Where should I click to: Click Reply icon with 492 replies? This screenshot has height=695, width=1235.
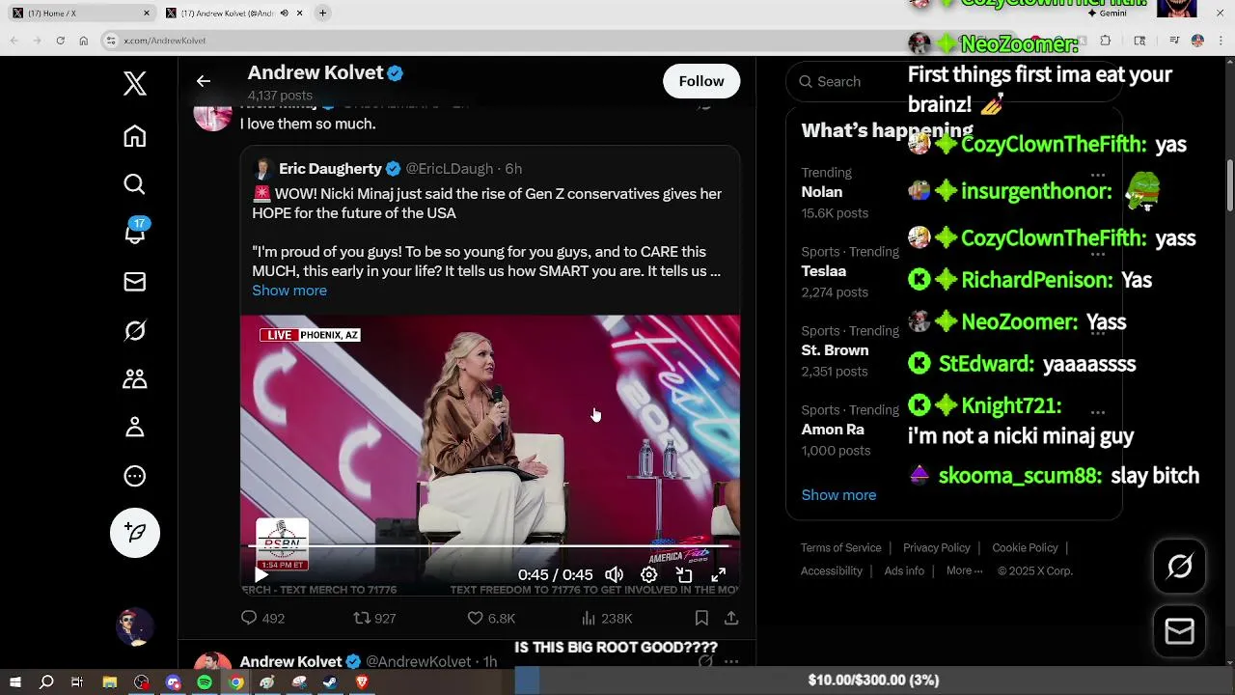249,618
